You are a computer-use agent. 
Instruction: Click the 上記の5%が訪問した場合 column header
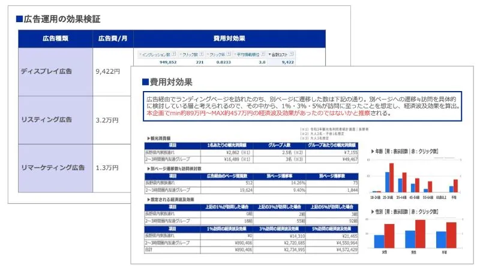tap(332, 207)
